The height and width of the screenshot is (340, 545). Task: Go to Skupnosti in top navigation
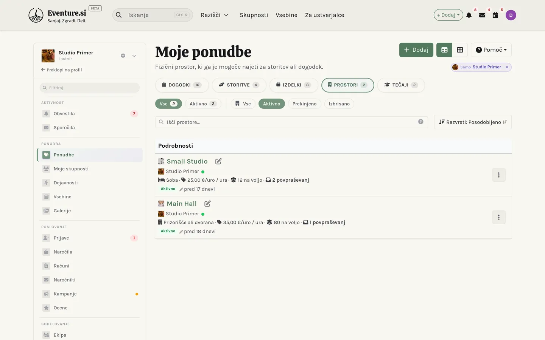[254, 15]
